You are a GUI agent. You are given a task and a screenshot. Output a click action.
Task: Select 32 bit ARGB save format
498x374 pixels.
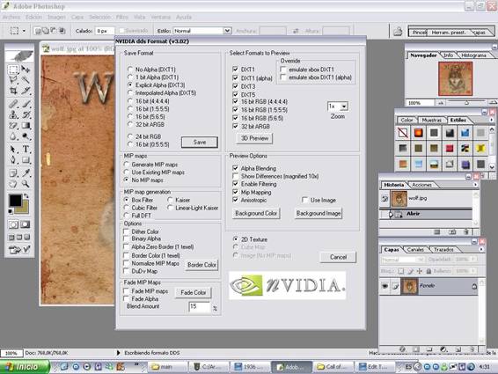pos(130,125)
